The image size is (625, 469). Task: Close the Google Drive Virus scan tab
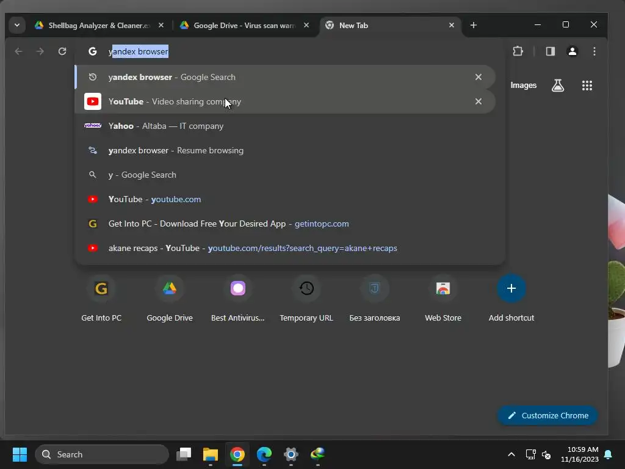coord(306,25)
